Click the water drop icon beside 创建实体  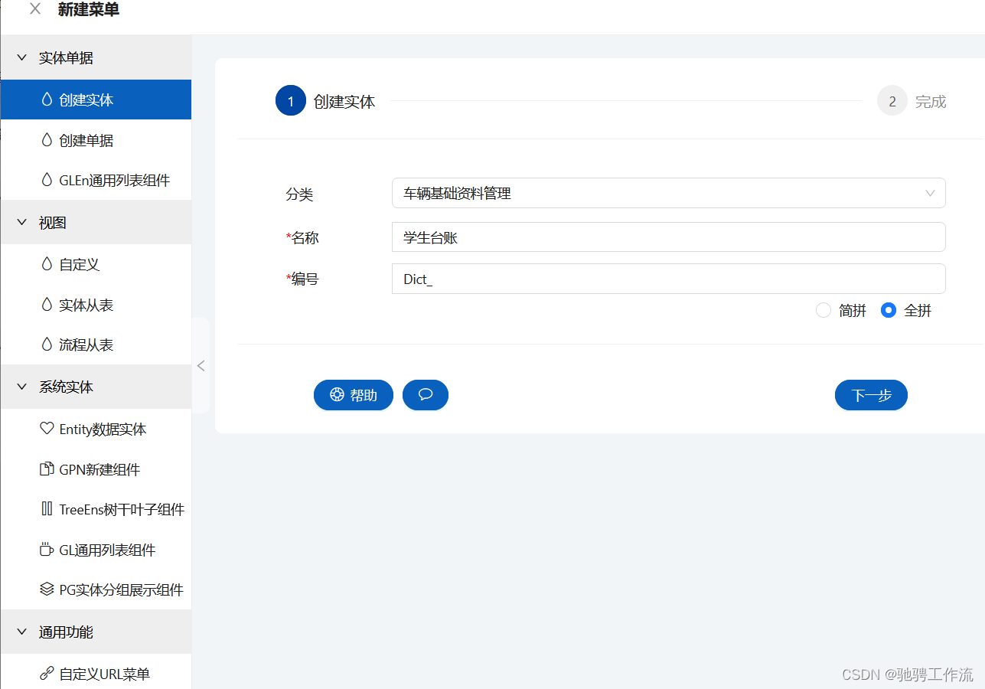pyautogui.click(x=47, y=100)
